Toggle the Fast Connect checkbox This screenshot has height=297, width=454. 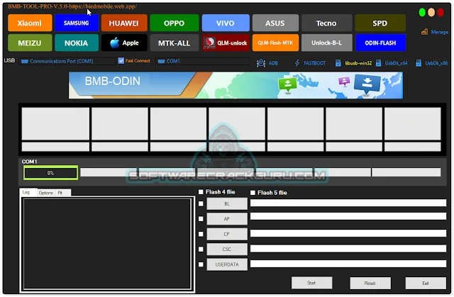(121, 60)
